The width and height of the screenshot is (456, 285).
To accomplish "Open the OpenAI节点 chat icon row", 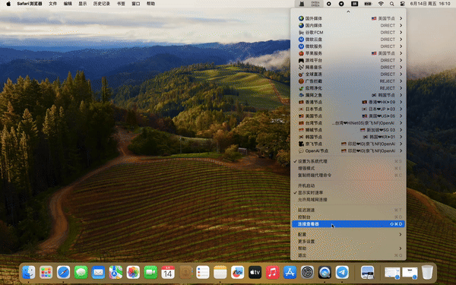I will (x=348, y=151).
